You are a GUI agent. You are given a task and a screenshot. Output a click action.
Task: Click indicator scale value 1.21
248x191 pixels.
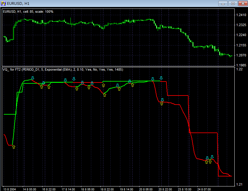coord(239,184)
